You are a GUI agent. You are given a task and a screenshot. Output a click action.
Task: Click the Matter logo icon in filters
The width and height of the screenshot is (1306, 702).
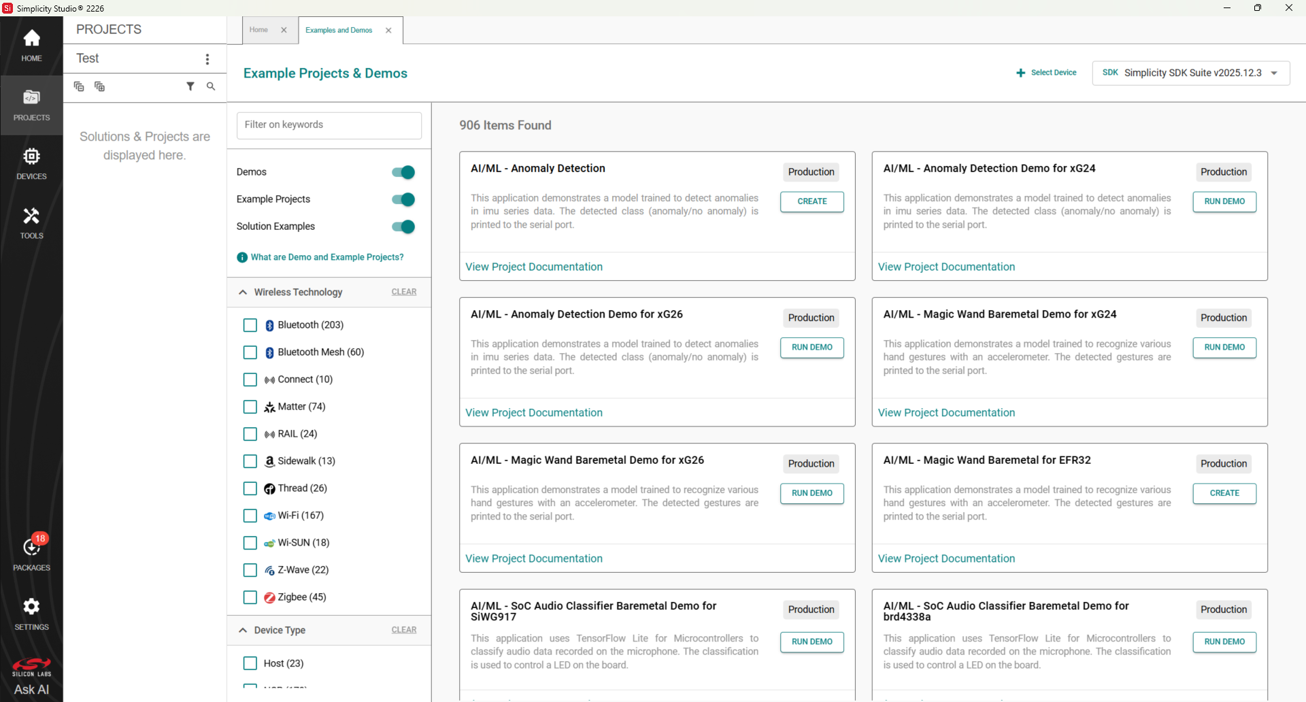coord(269,407)
